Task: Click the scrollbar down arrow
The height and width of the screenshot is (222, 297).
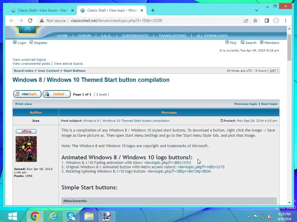Action: tap(289, 203)
